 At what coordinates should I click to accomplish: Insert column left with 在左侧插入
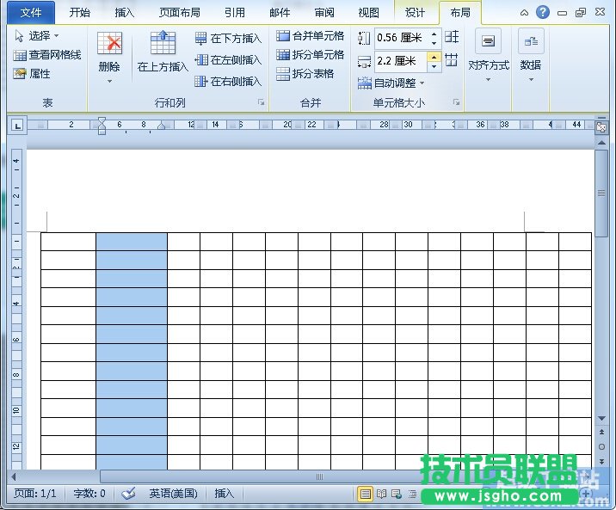(228, 60)
